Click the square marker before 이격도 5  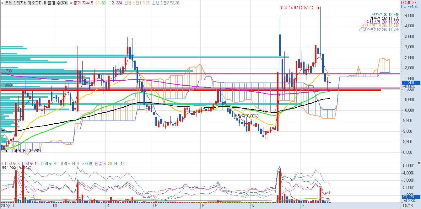coord(2,164)
